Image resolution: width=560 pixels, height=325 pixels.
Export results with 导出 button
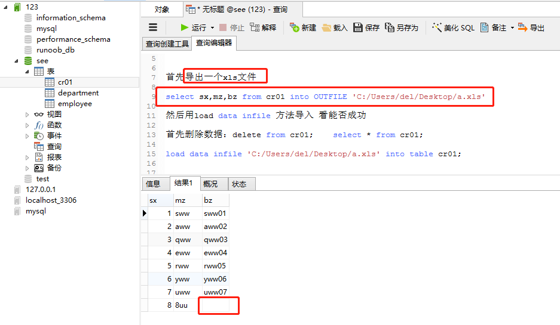531,27
